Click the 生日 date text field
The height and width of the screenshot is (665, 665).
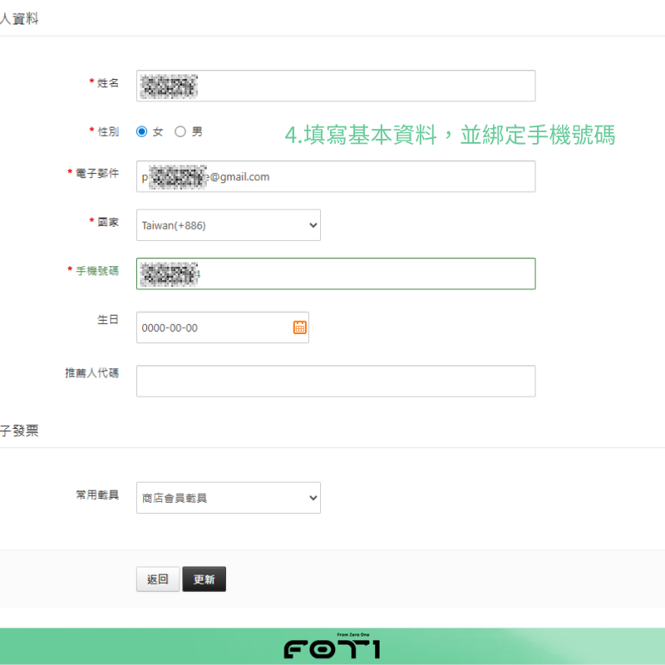point(212,328)
